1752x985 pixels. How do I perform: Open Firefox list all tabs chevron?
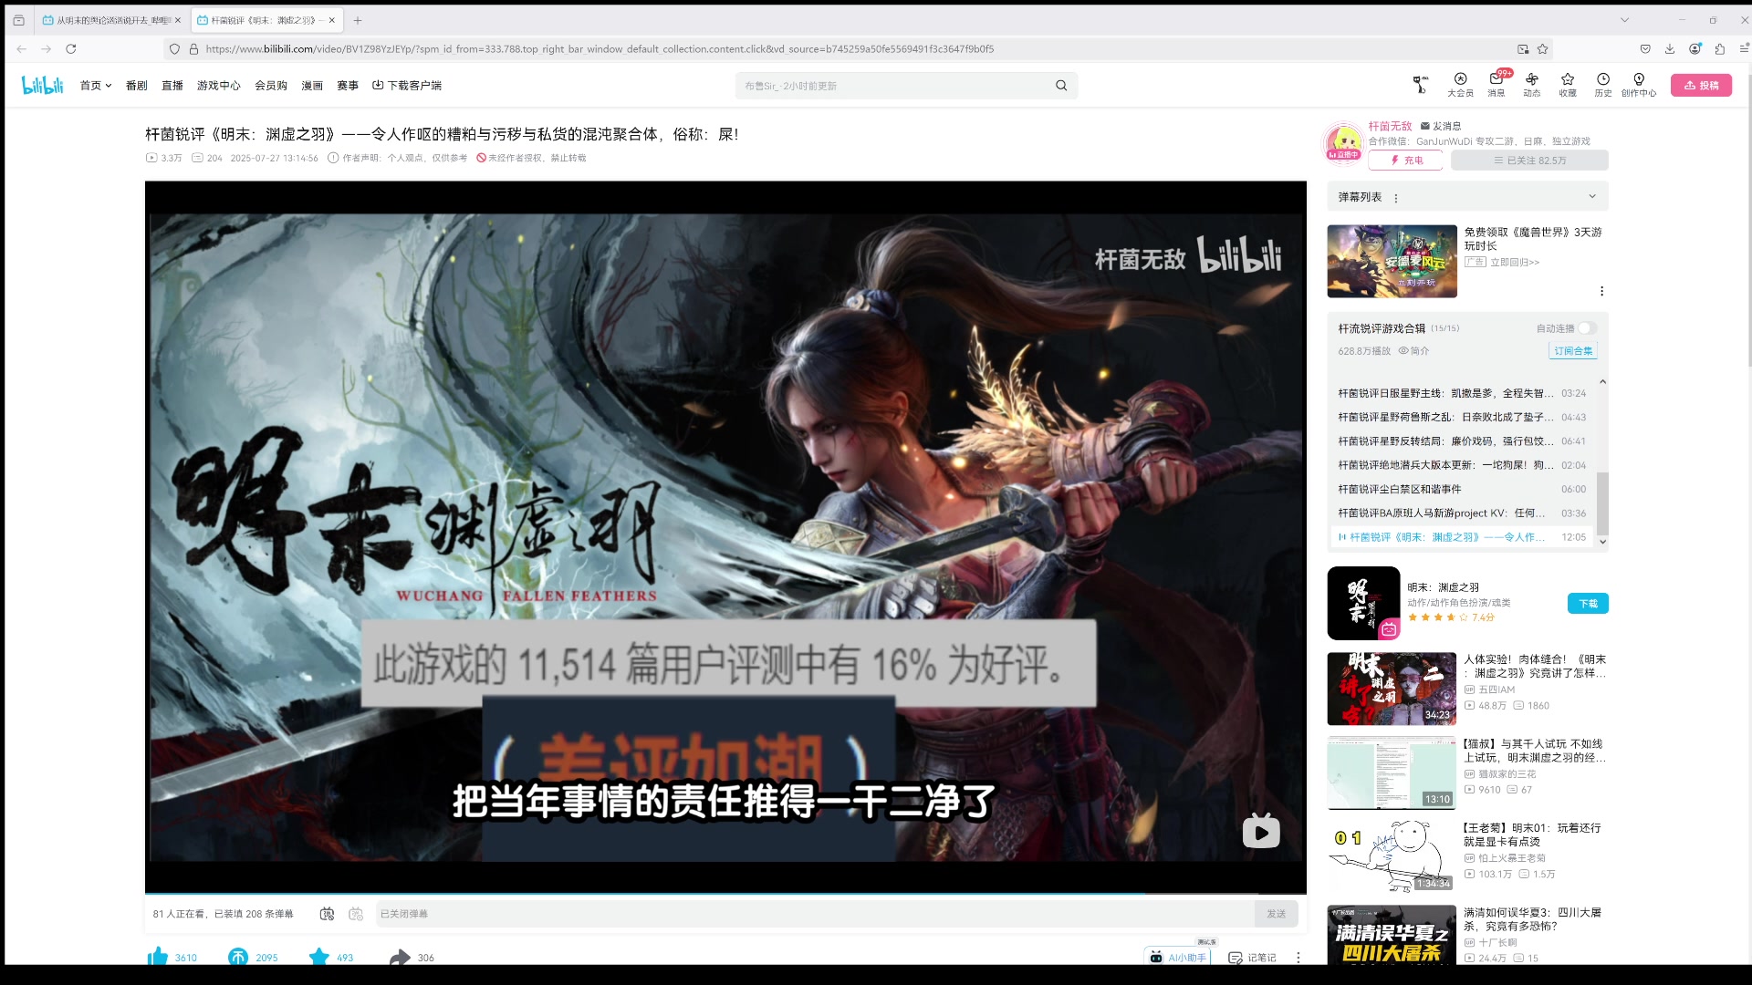tap(1624, 20)
